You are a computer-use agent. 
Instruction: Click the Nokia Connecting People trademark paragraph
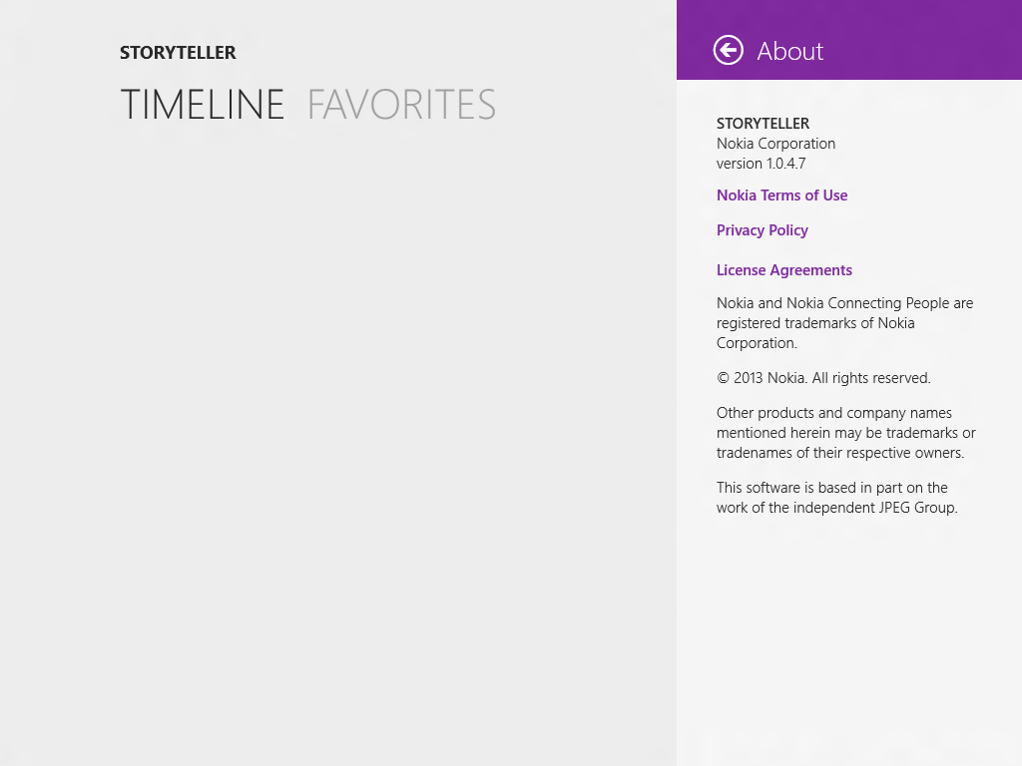pyautogui.click(x=844, y=323)
